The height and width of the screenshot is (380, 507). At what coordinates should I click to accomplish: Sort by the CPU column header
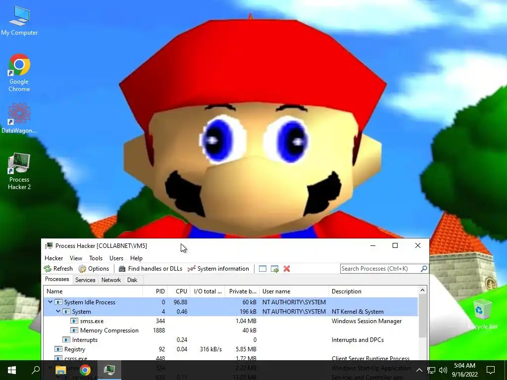point(179,291)
